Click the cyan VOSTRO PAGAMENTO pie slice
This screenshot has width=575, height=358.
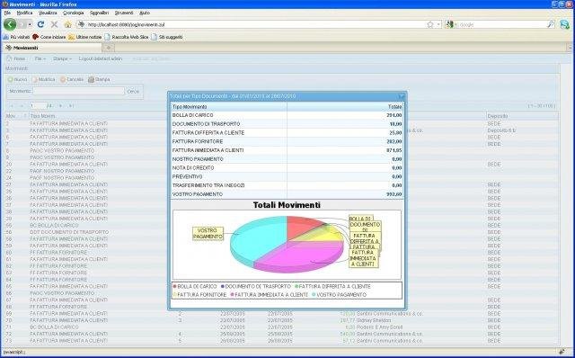[x=259, y=238]
